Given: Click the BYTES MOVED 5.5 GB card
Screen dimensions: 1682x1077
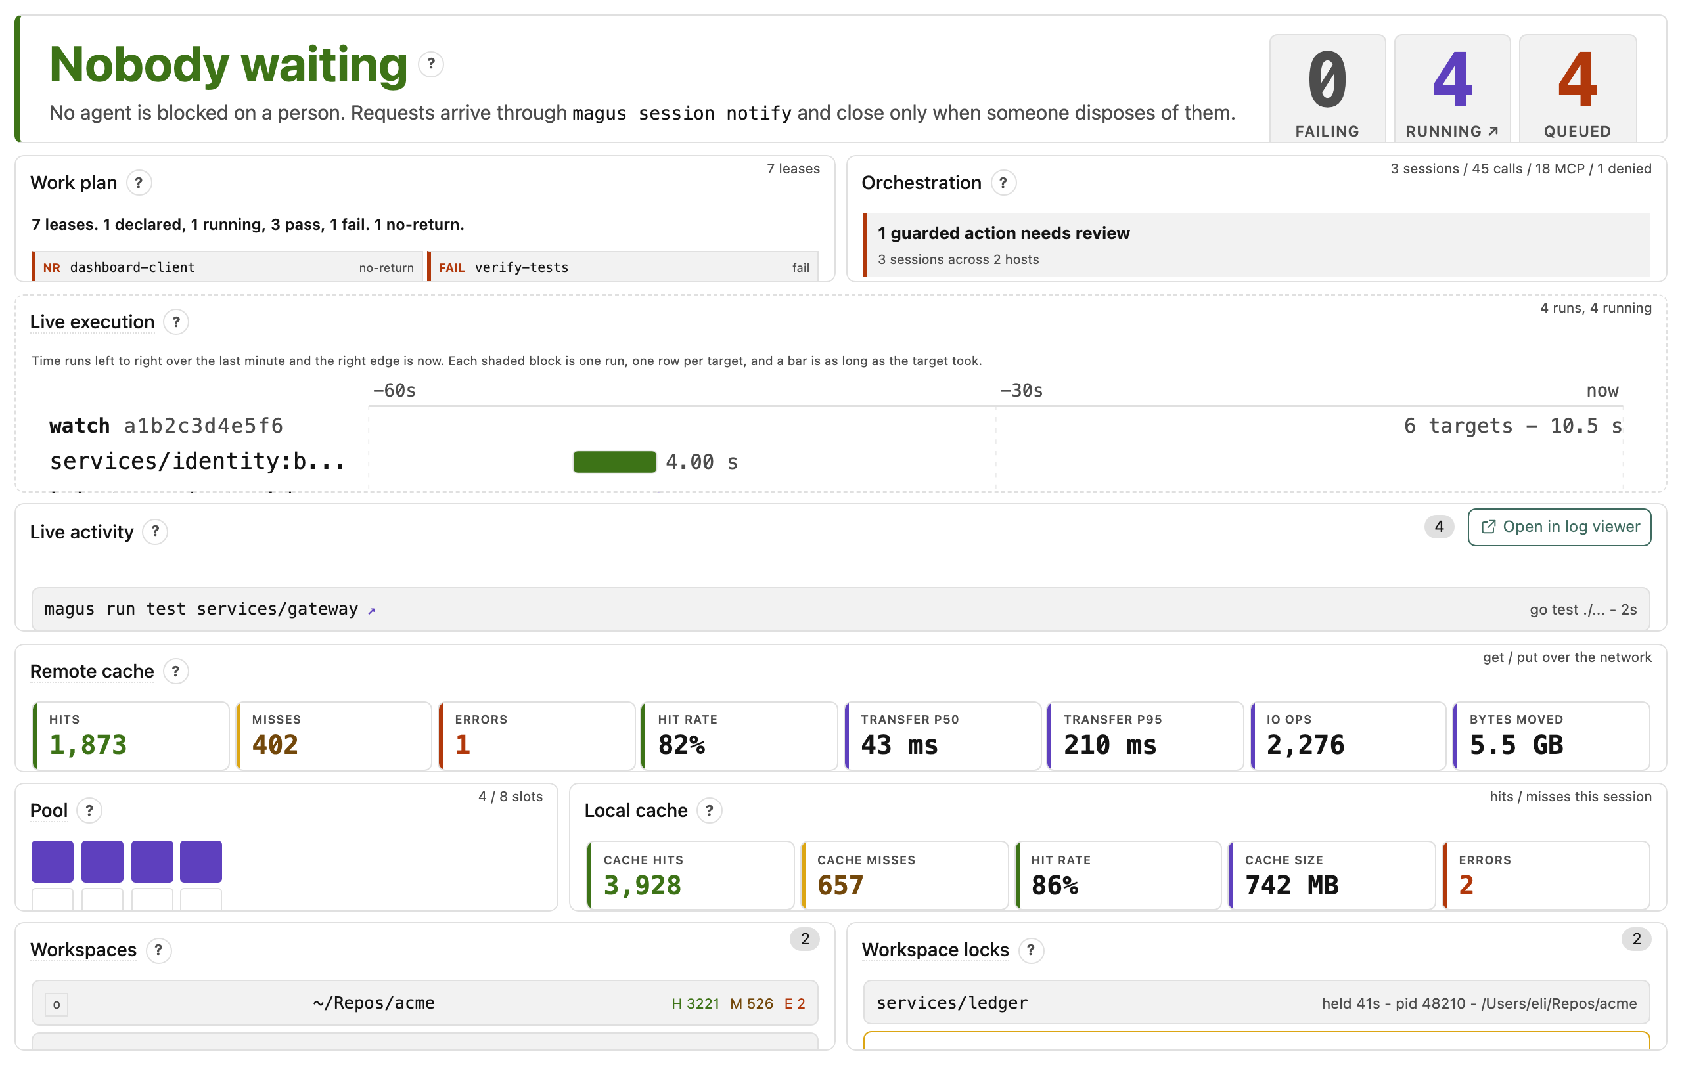Looking at the screenshot, I should coord(1551,736).
